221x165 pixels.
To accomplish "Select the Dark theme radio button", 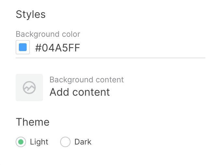I will pyautogui.click(x=65, y=142).
